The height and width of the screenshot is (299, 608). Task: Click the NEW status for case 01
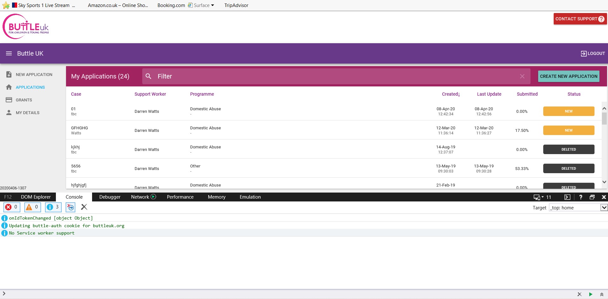click(569, 111)
